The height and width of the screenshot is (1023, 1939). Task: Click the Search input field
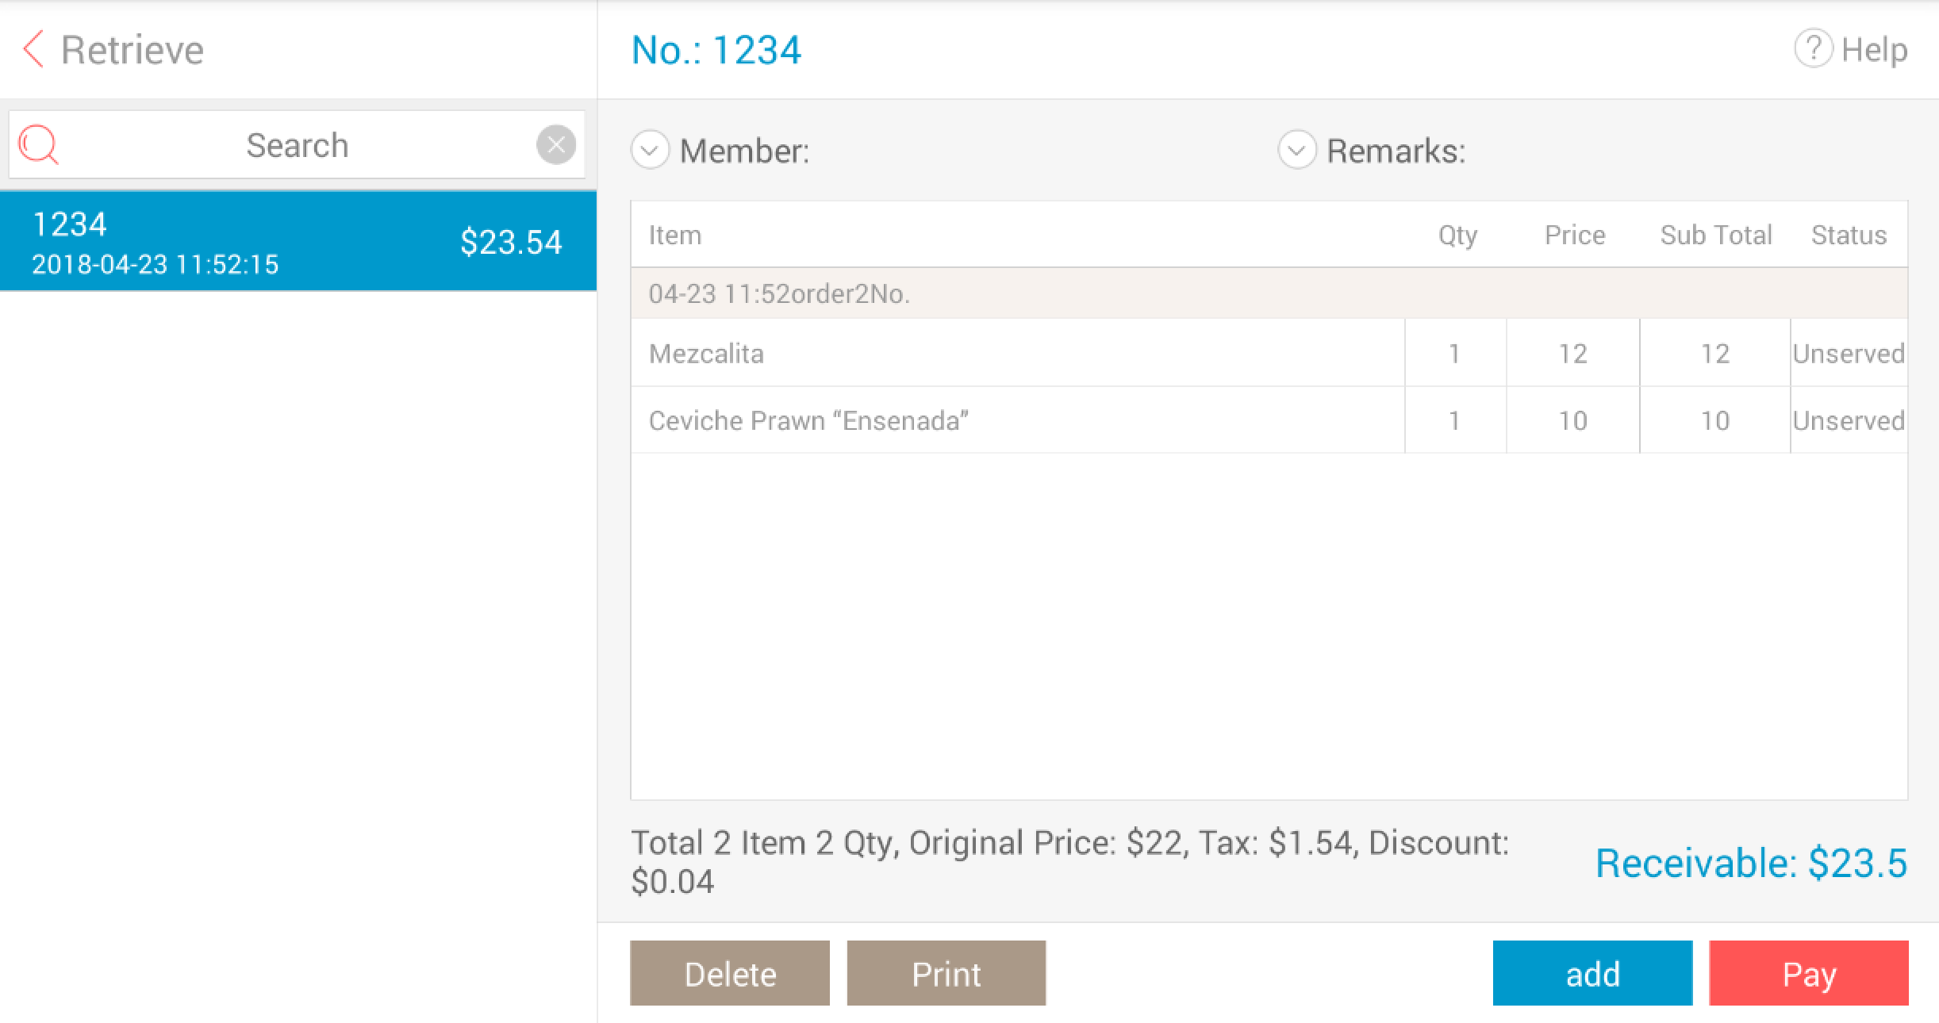pyautogui.click(x=298, y=145)
